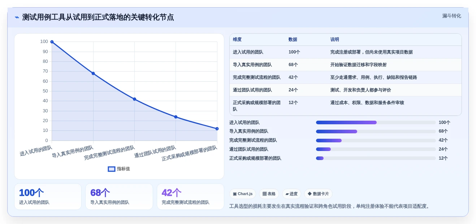This screenshot has width=476, height=224.
Task: Click the 数据卡片 chip
Action: (x=318, y=194)
